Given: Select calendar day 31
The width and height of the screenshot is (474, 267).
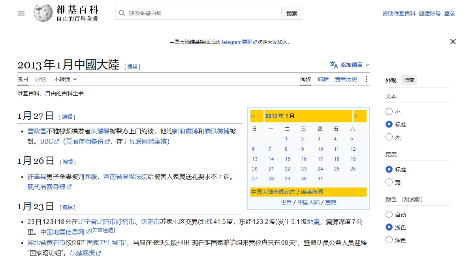Looking at the screenshot, I should point(320,179).
